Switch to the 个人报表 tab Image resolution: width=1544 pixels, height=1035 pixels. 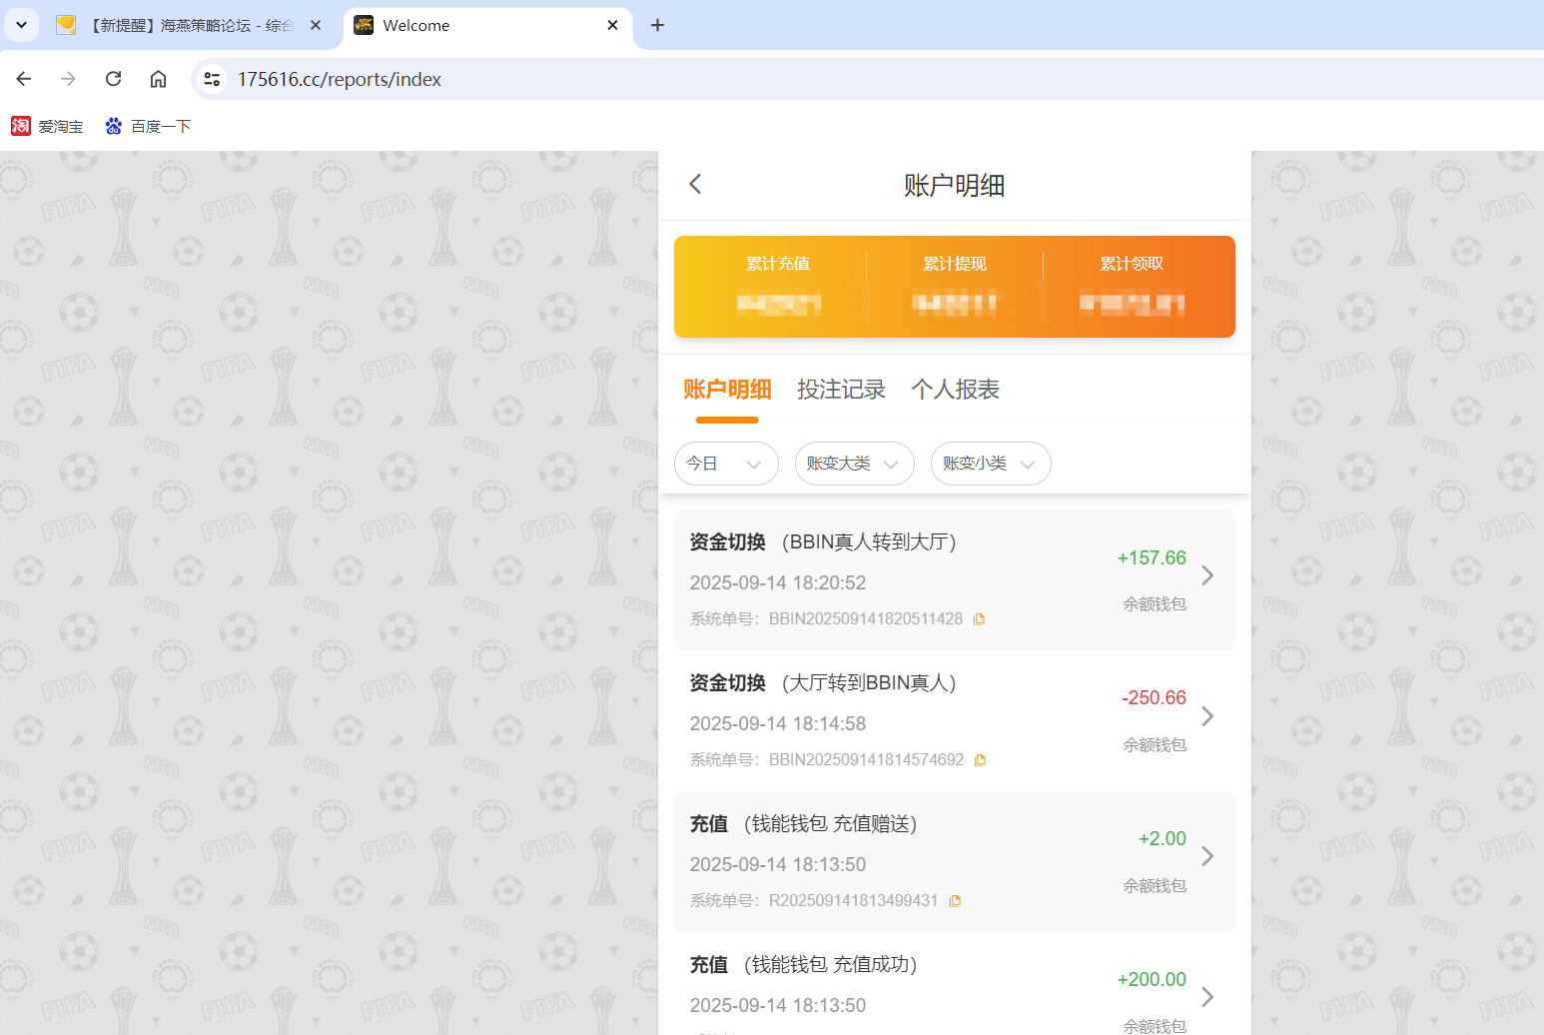pos(956,390)
